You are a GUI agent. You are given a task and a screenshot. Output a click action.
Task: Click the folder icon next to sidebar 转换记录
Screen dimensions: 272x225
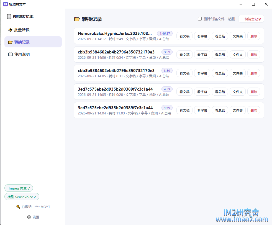point(10,42)
